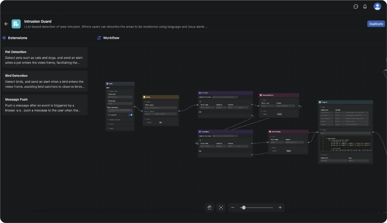Click the Start node icon

coord(107,84)
